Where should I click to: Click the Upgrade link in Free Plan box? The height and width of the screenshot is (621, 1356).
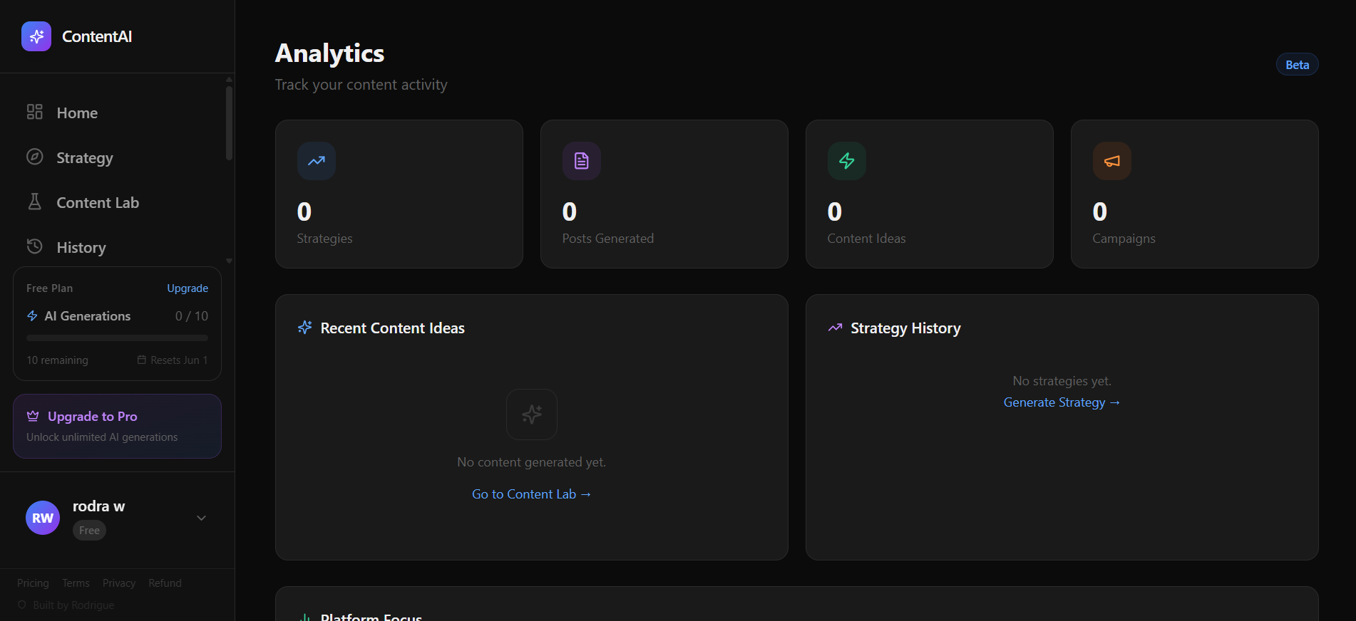(188, 288)
